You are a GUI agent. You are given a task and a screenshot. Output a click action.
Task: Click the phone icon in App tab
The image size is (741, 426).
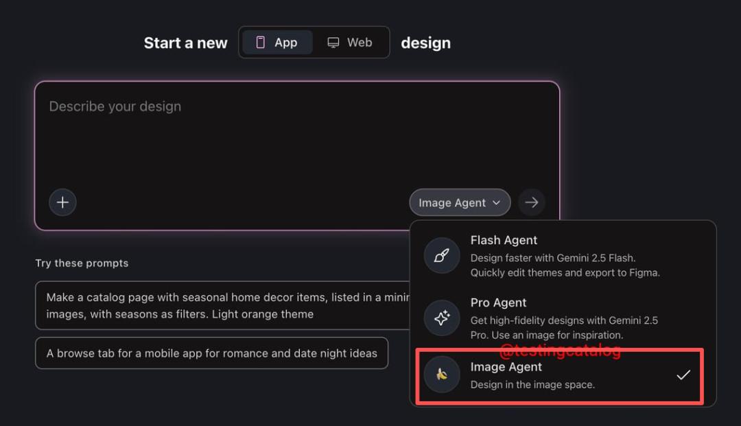[261, 43]
